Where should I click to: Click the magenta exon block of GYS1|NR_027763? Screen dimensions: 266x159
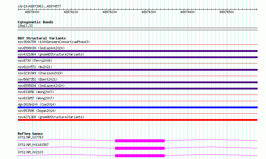[140, 141]
